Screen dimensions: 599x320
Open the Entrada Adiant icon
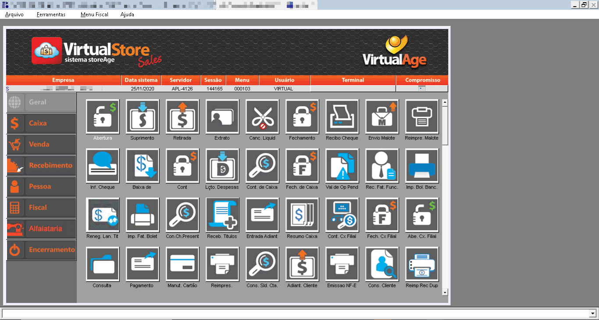pyautogui.click(x=262, y=215)
